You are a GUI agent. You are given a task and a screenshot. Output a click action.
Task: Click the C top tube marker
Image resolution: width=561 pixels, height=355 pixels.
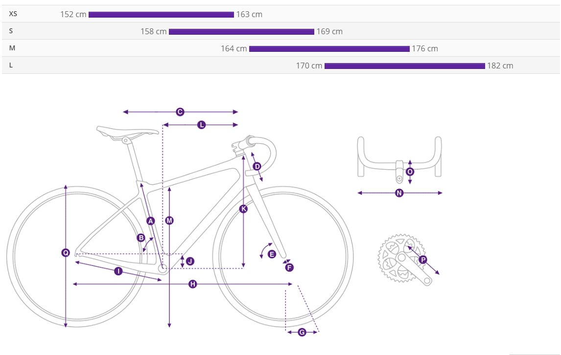tap(180, 112)
